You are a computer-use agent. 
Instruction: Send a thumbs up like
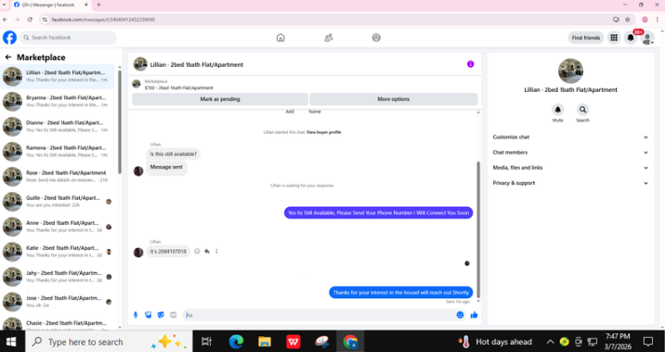[475, 315]
